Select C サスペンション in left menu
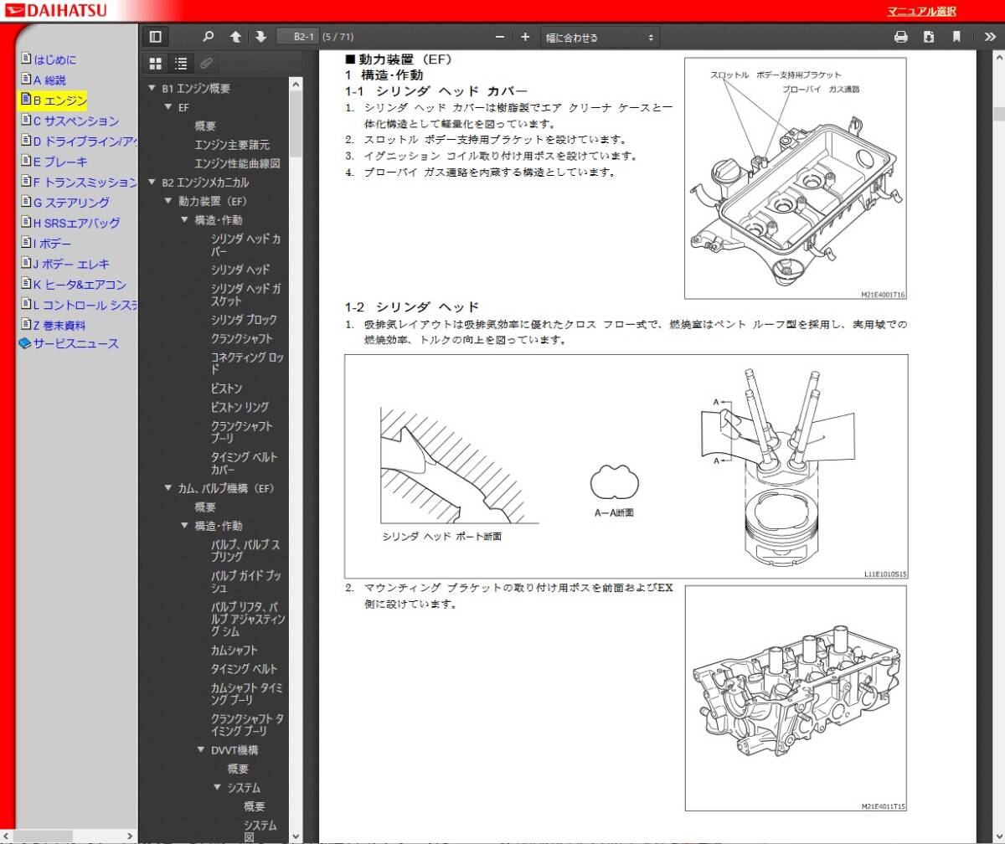This screenshot has height=844, width=1005. click(75, 121)
